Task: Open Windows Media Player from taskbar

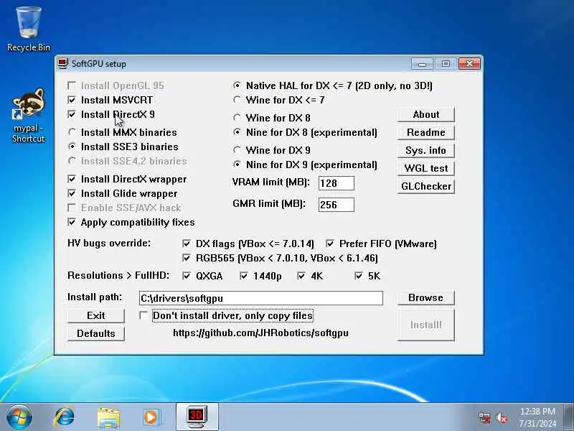Action: tap(151, 417)
